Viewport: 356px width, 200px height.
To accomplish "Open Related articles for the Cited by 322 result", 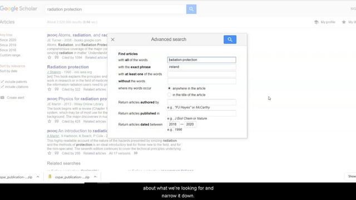I will 95,89.
